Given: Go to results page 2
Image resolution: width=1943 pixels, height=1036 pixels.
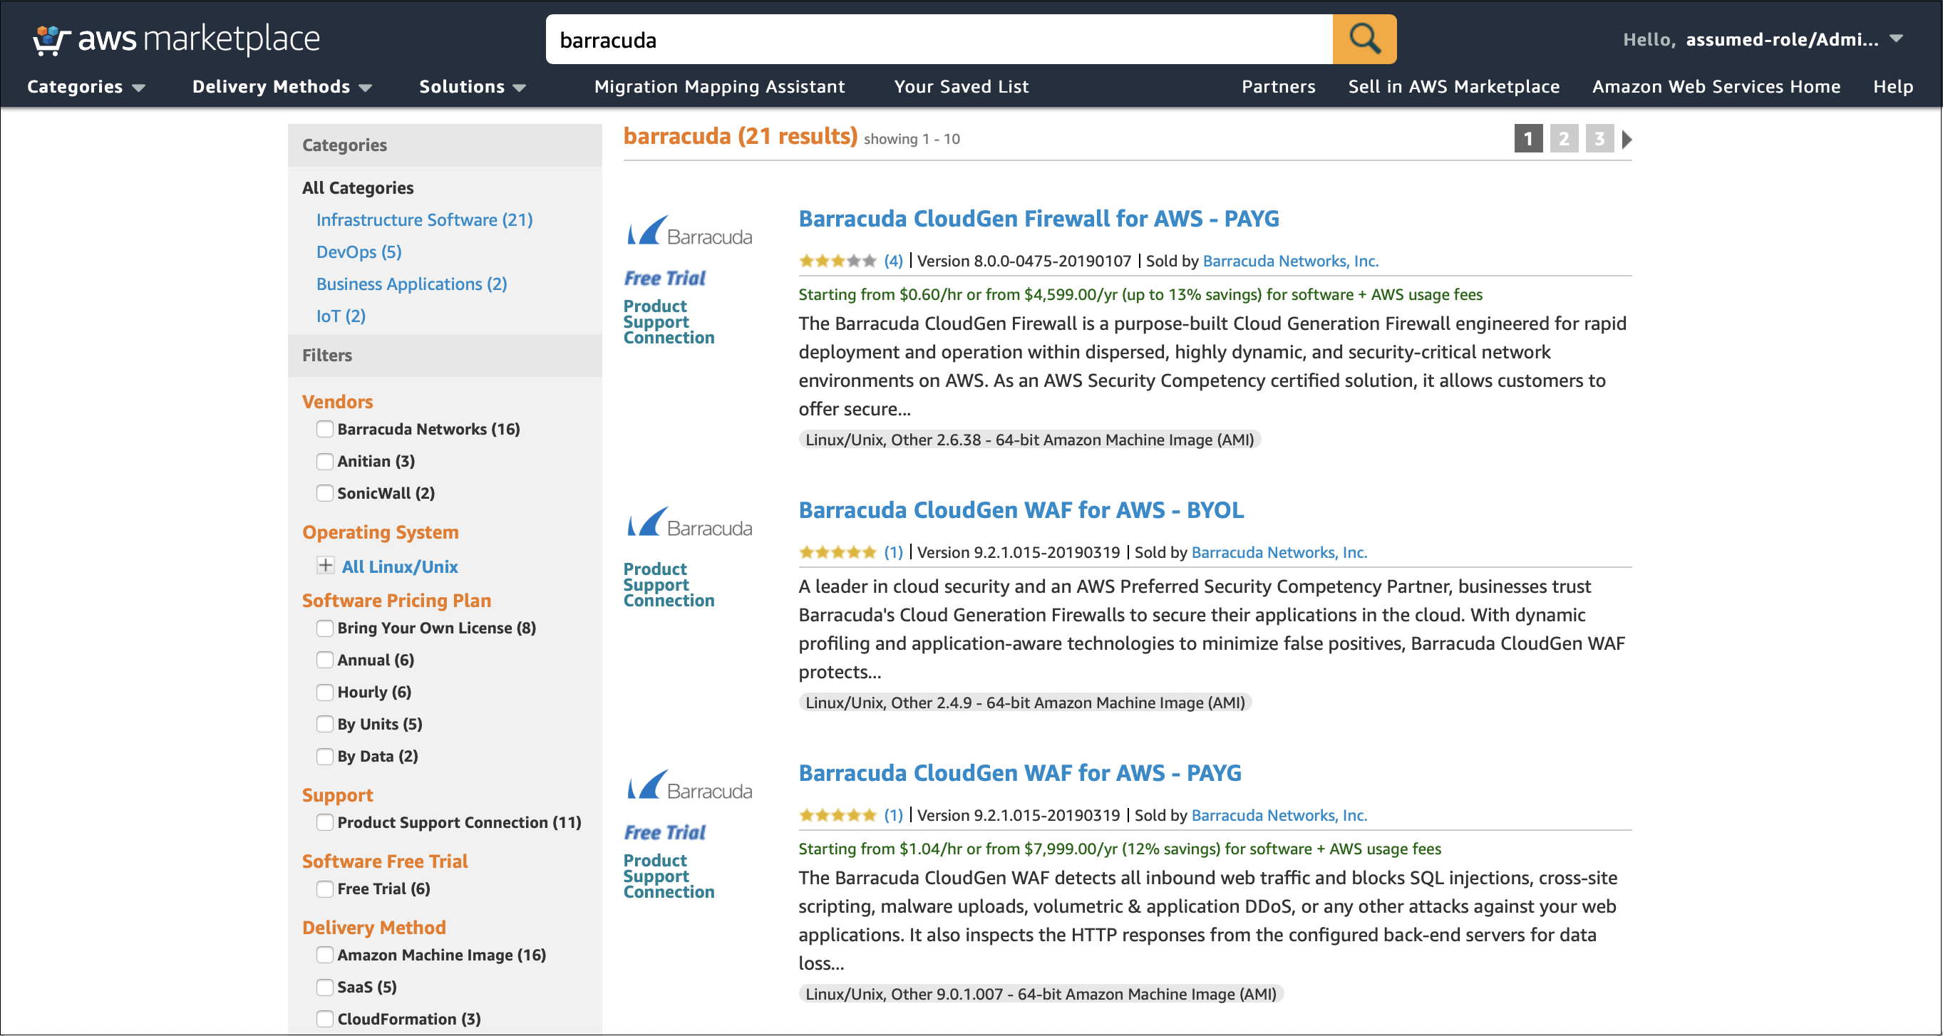Looking at the screenshot, I should [x=1564, y=139].
